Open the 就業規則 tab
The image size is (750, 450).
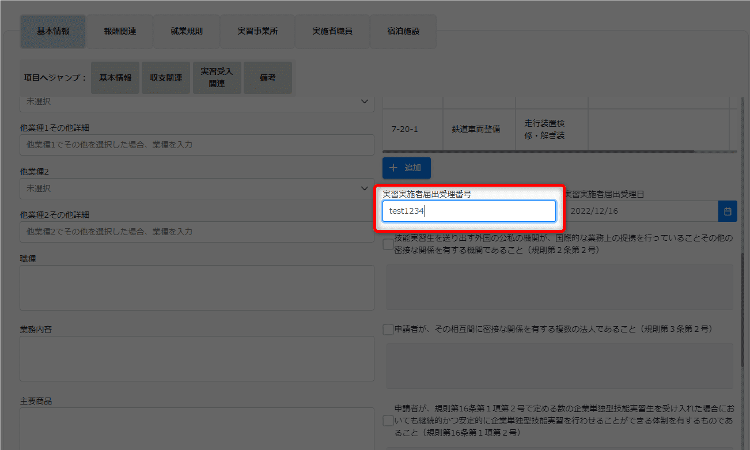(187, 31)
